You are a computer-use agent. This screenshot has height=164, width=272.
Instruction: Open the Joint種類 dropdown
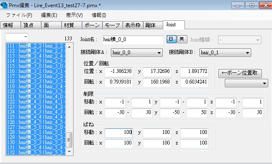[x=240, y=40]
